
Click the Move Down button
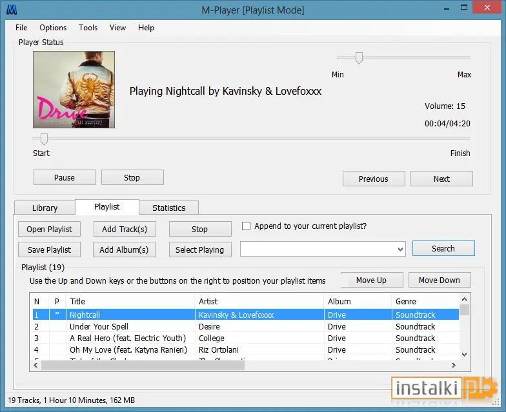pyautogui.click(x=440, y=280)
